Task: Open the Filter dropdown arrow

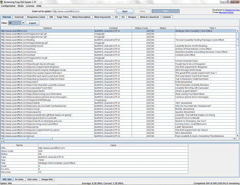Action: tap(23, 23)
